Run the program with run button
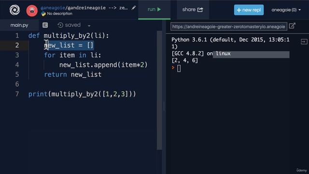309x174 pixels. (x=154, y=10)
